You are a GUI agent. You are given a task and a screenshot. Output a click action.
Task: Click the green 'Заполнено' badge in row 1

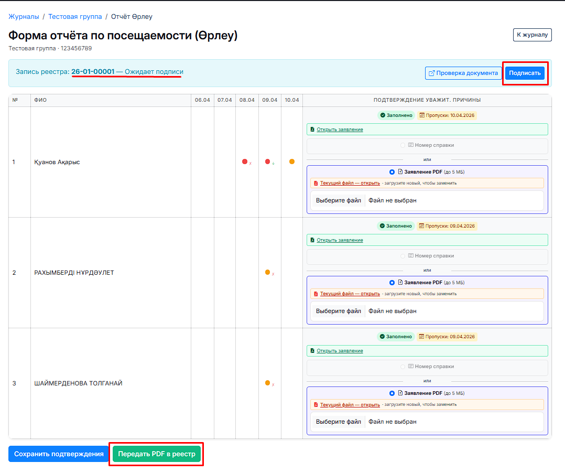(x=396, y=115)
